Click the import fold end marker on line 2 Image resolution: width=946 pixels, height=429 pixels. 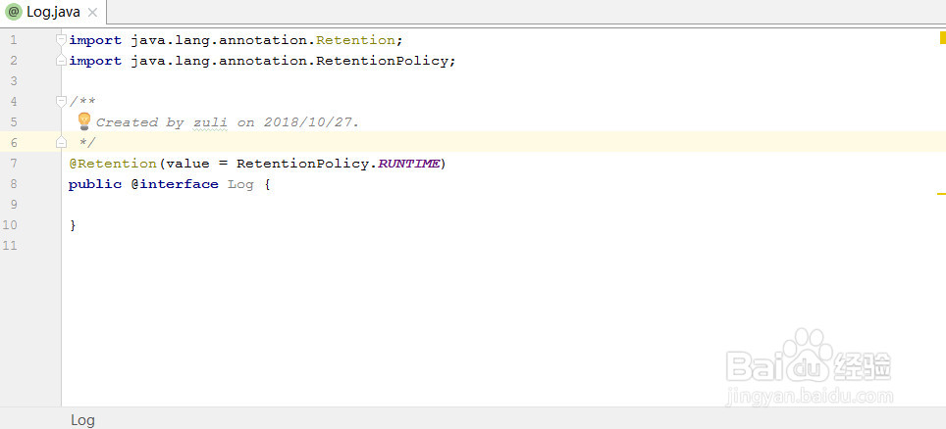coord(62,61)
